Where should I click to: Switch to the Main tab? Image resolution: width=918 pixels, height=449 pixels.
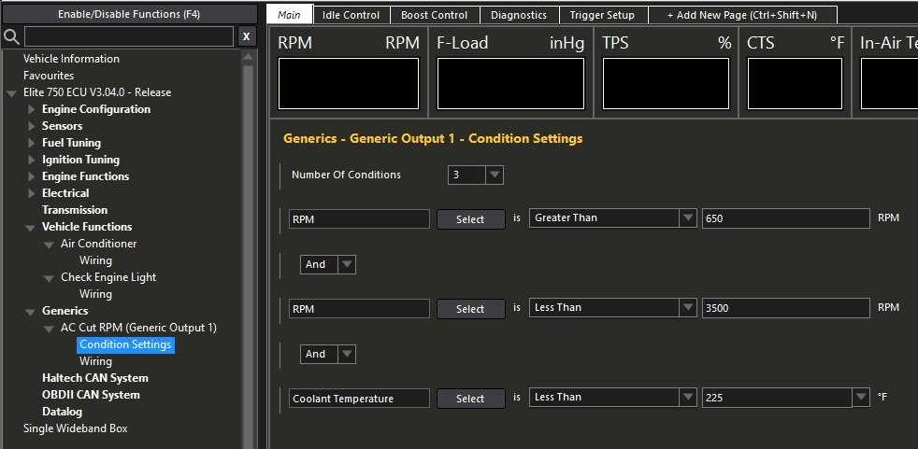point(289,15)
